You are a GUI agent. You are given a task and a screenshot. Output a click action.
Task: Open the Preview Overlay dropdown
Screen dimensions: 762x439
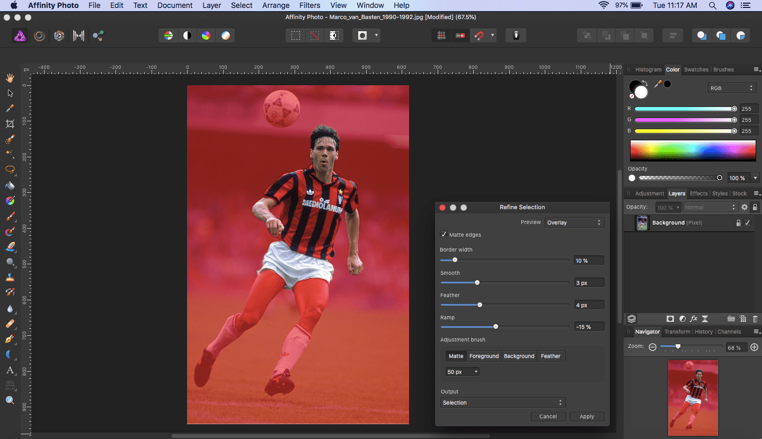pyautogui.click(x=574, y=222)
